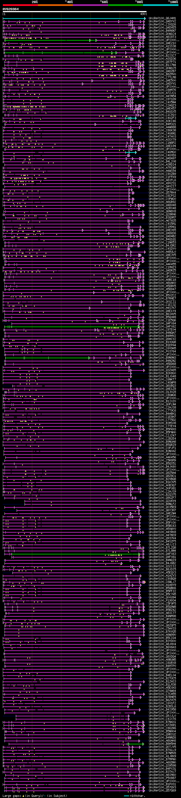The image size is (181, 798).
Task: Click hit label UniRef100_B9N9N3
Action: coord(162,358)
